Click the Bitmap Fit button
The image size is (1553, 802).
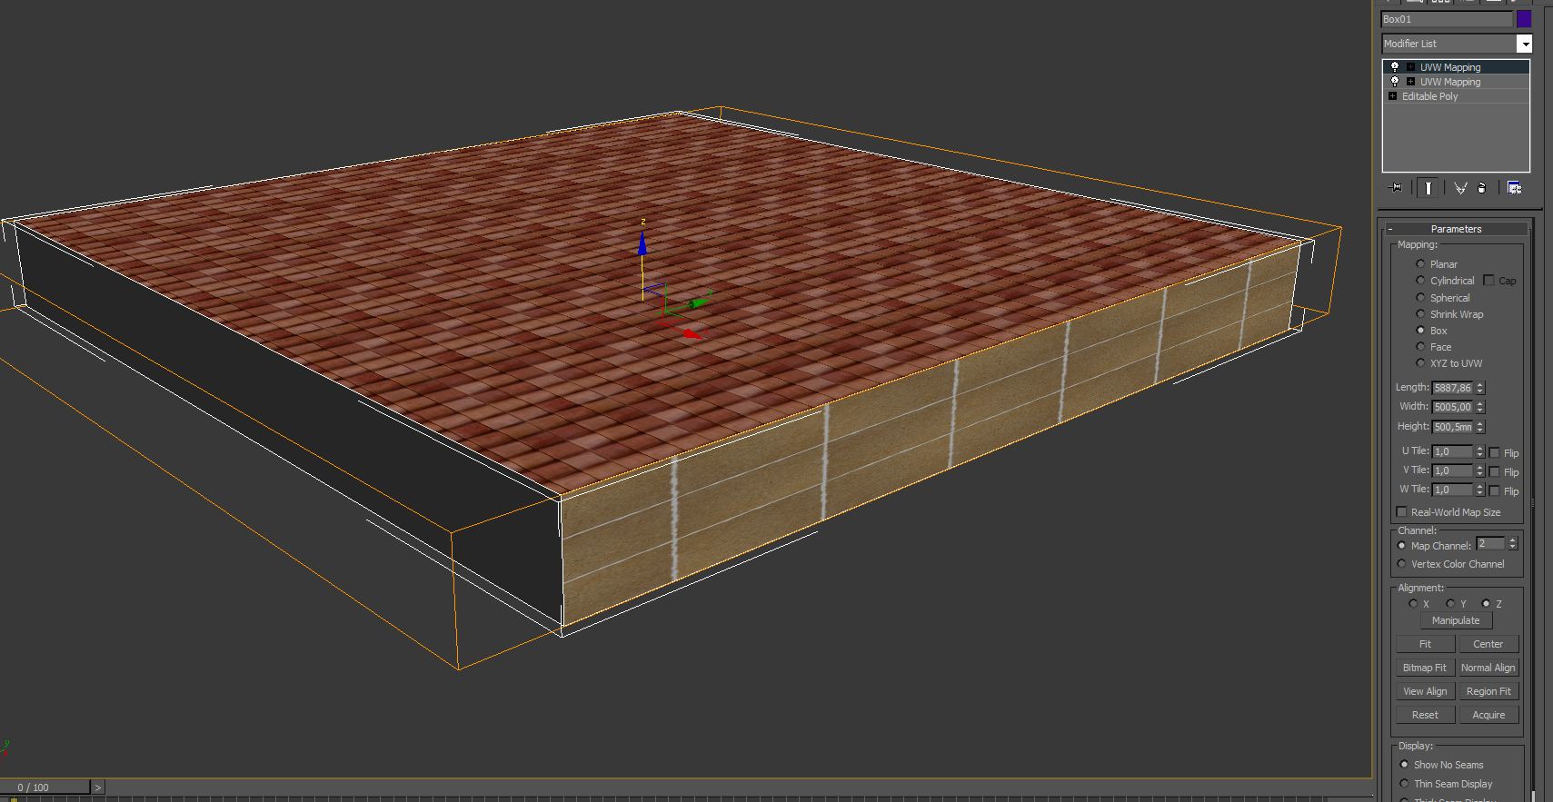coord(1425,668)
